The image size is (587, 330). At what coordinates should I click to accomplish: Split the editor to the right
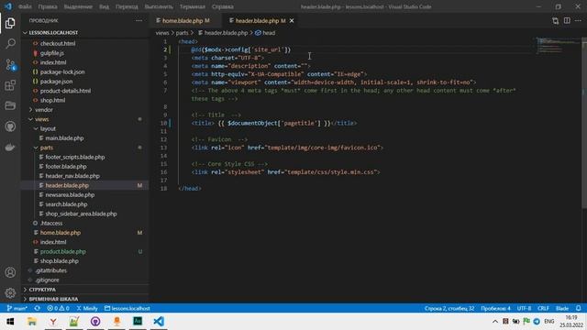567,20
